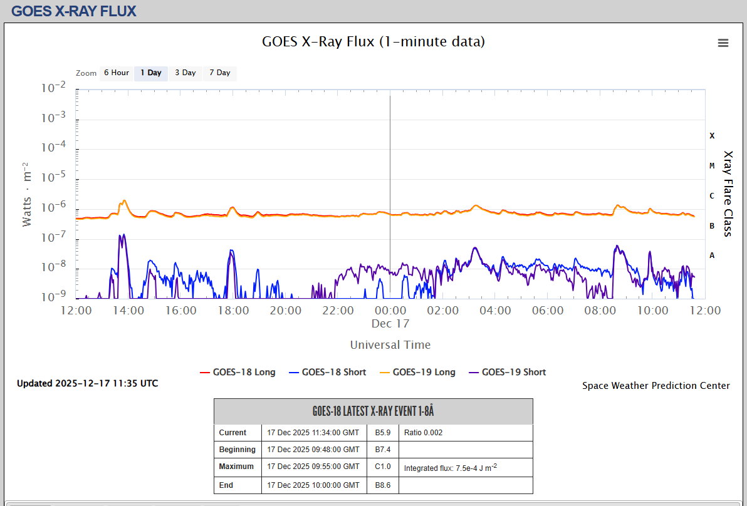The image size is (747, 506).
Task: Select the 6 Hour zoom range
Action: point(116,73)
